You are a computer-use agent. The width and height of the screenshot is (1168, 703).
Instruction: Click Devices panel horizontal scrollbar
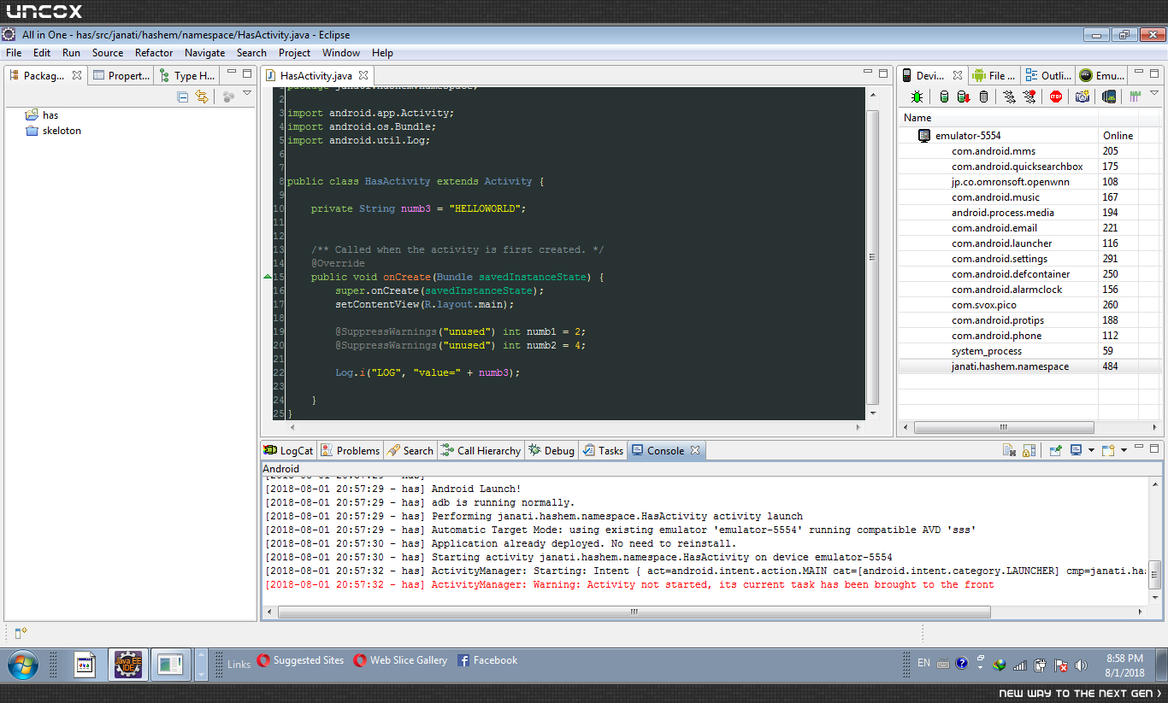click(1004, 427)
